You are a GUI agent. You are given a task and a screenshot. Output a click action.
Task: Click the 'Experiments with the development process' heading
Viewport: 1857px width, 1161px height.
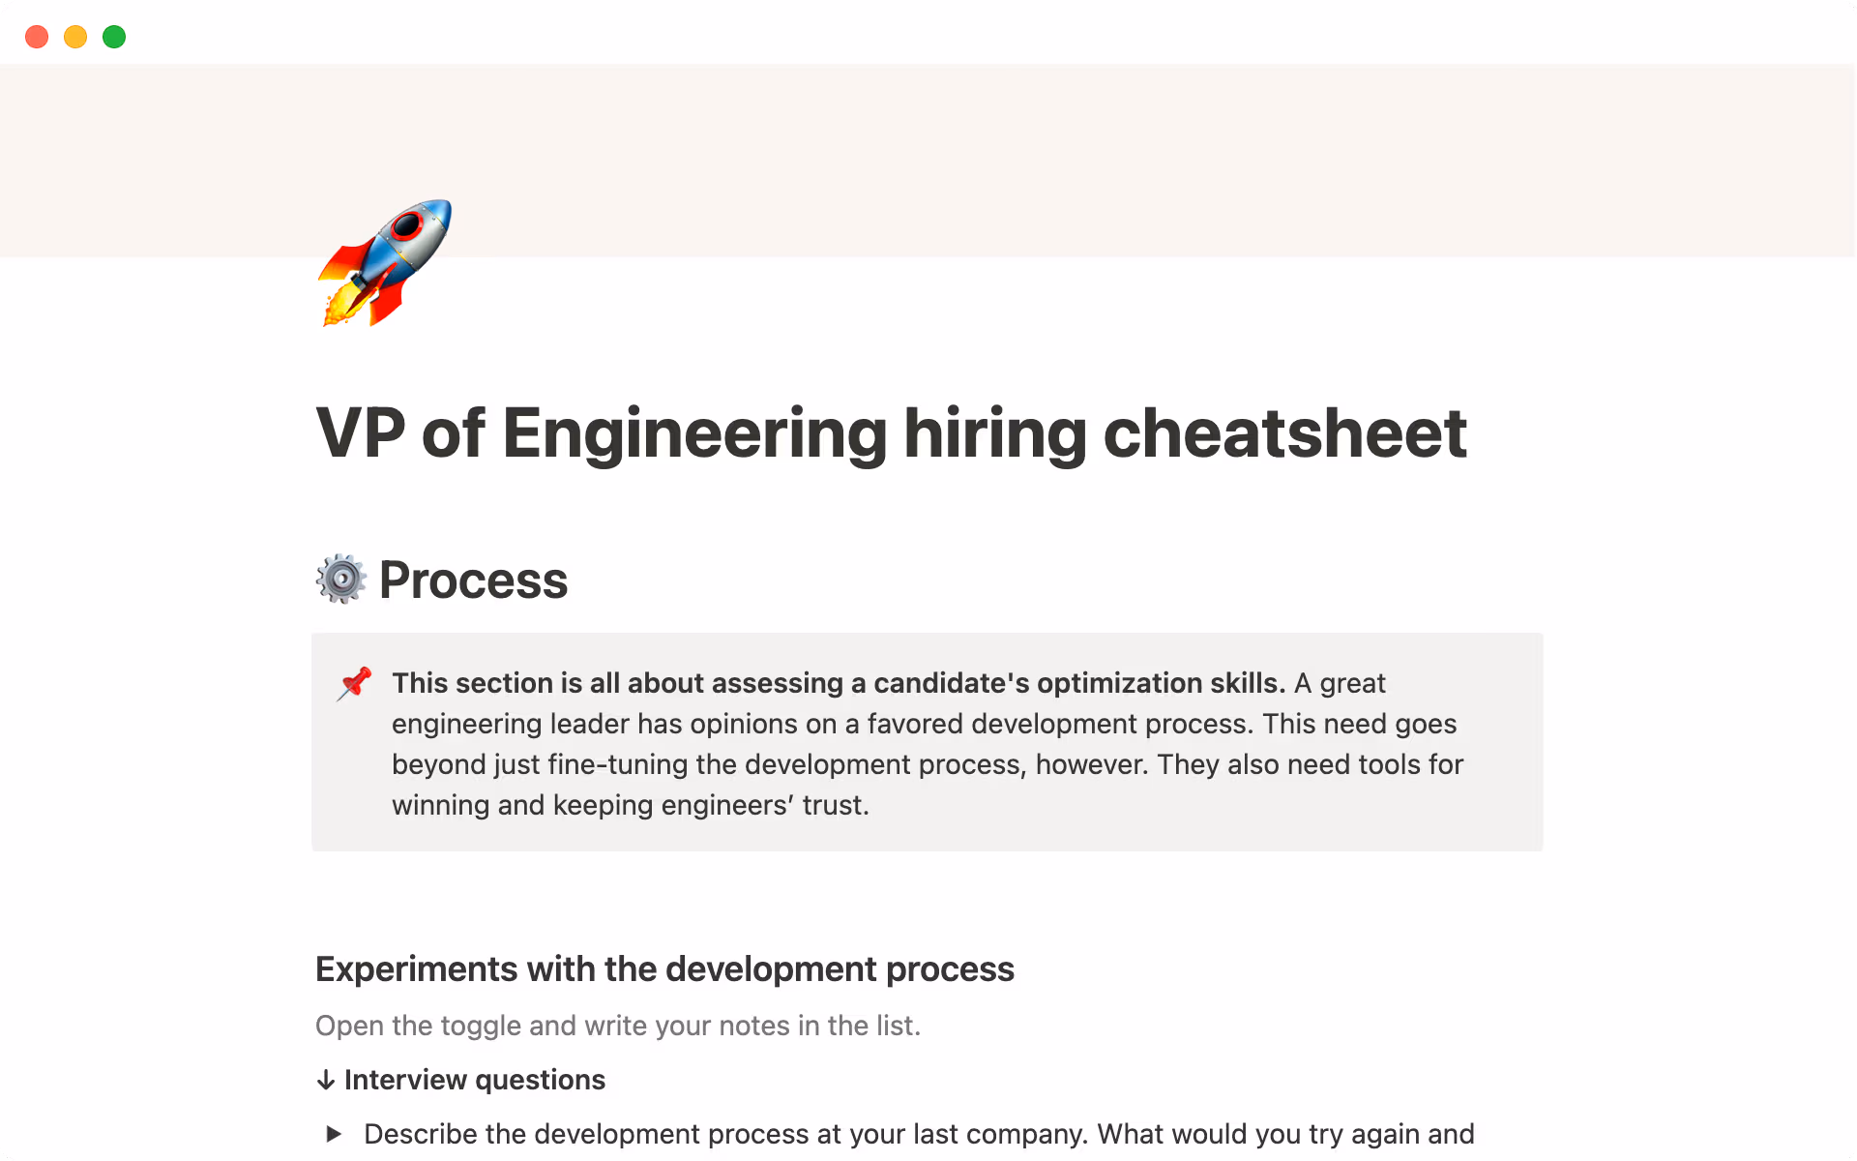(x=664, y=969)
